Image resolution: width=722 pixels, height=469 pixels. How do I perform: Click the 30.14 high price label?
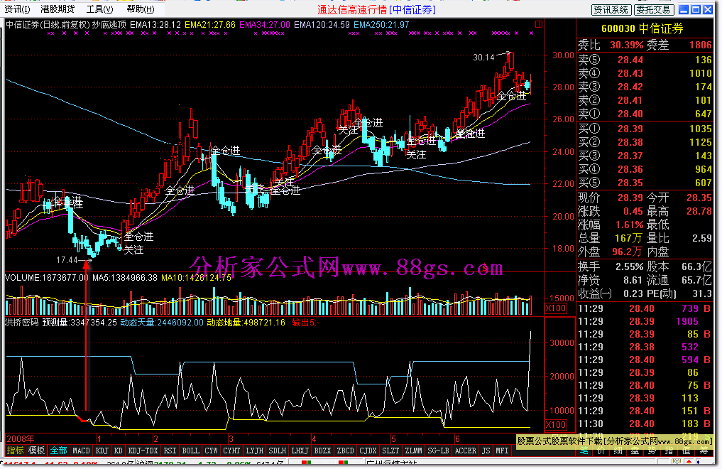point(483,58)
